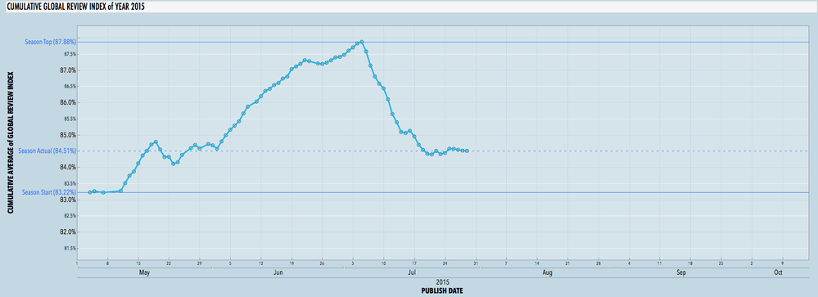Click the Oct month label on the axis

(779, 272)
